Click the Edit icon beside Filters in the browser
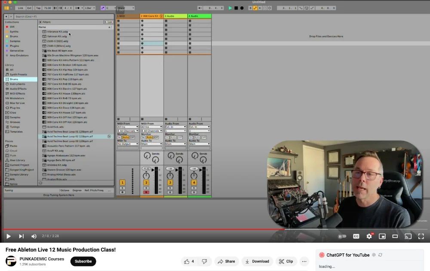The height and width of the screenshot is (271, 430). (108, 22)
